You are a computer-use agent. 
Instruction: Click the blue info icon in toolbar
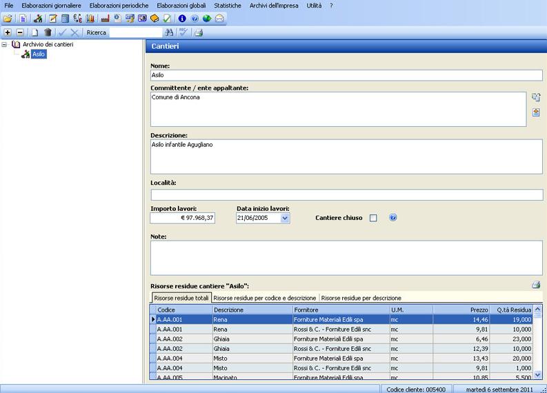pos(182,18)
